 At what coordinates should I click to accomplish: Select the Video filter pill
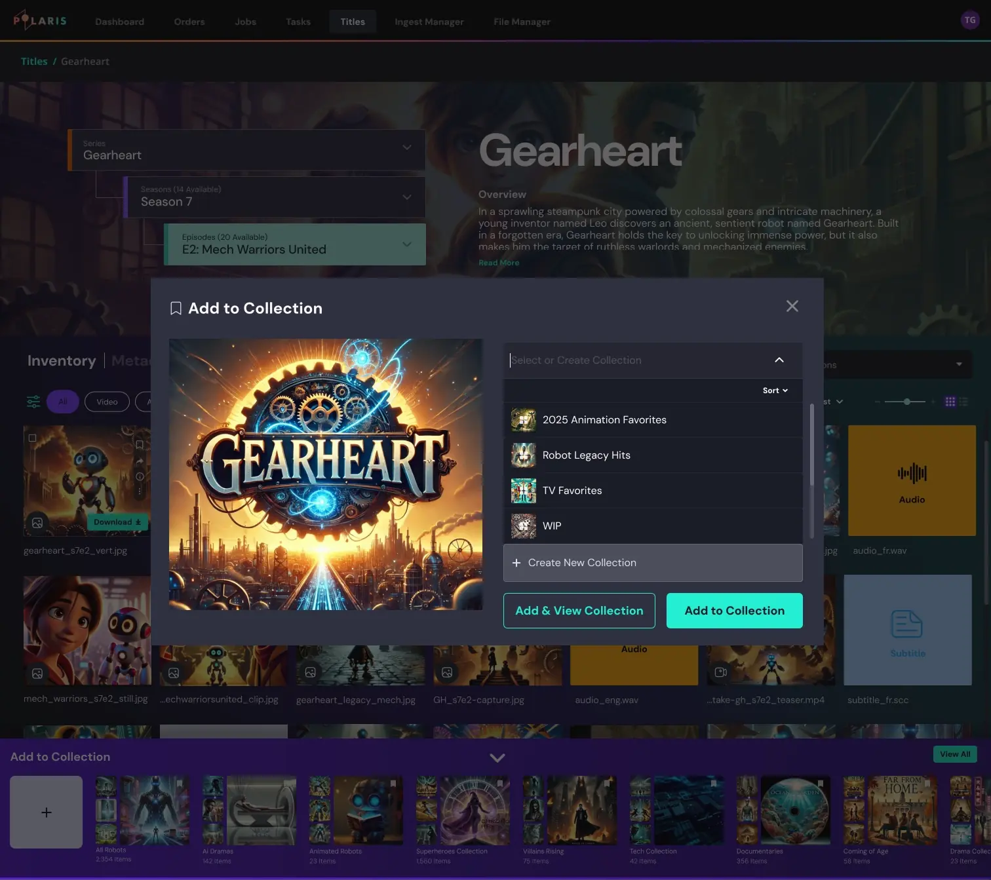[107, 402]
